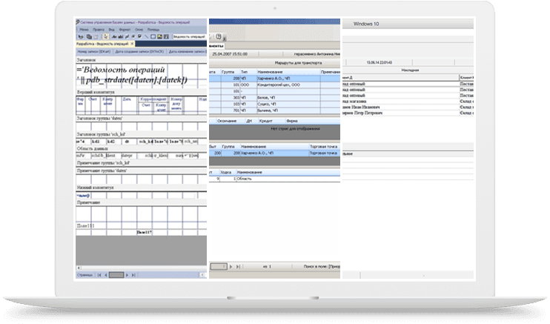Go to the last page with the report navigator

[x=134, y=274]
